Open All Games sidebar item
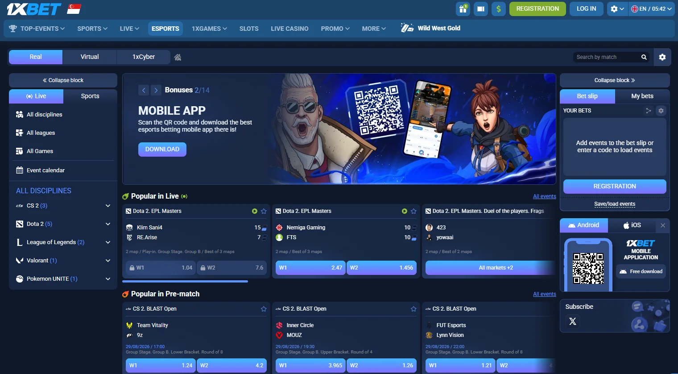The image size is (678, 374). pyautogui.click(x=62, y=151)
